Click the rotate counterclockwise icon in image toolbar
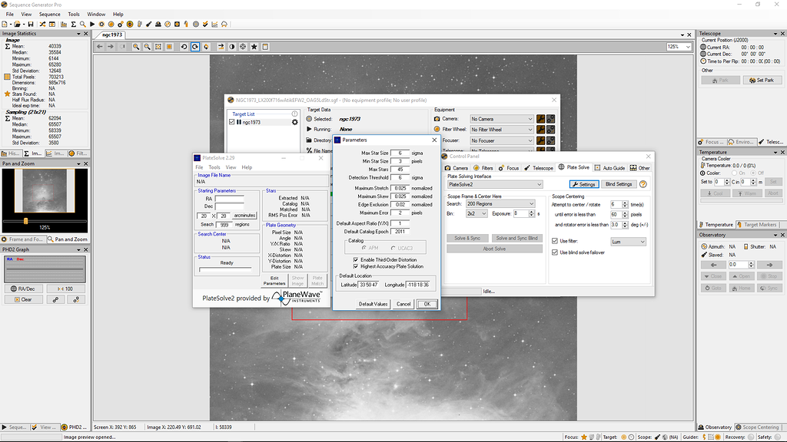This screenshot has height=442, width=787. [184, 47]
